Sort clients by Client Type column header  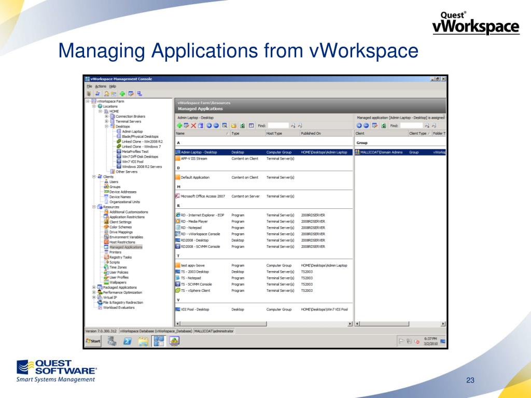[420, 133]
